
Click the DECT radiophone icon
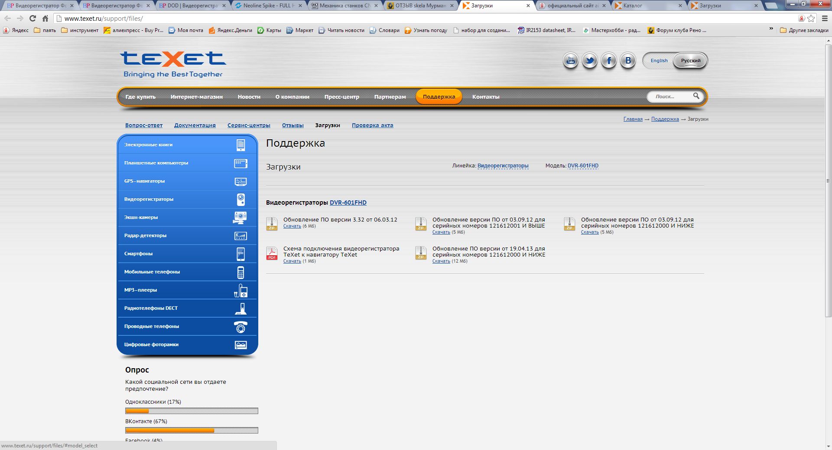[x=240, y=309]
